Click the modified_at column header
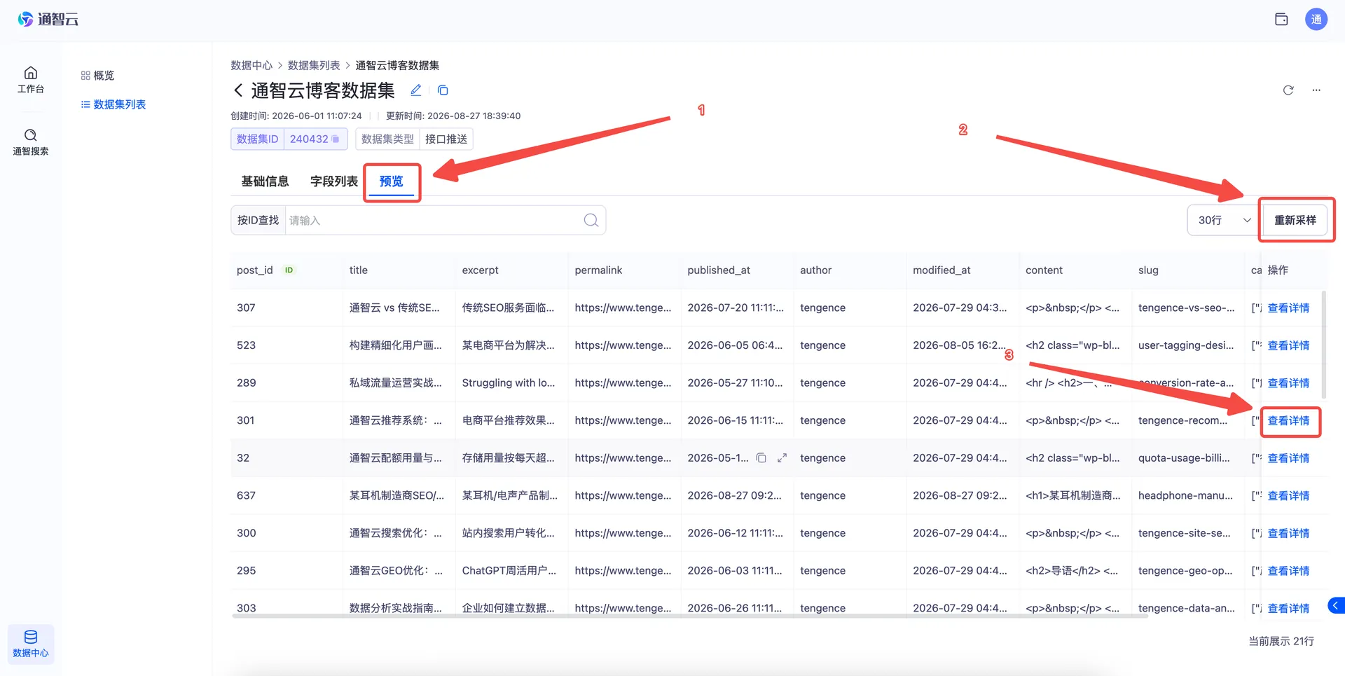Viewport: 1345px width, 676px height. (941, 270)
